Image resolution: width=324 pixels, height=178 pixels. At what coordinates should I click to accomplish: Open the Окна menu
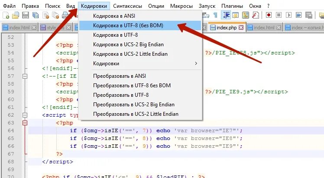(x=255, y=6)
